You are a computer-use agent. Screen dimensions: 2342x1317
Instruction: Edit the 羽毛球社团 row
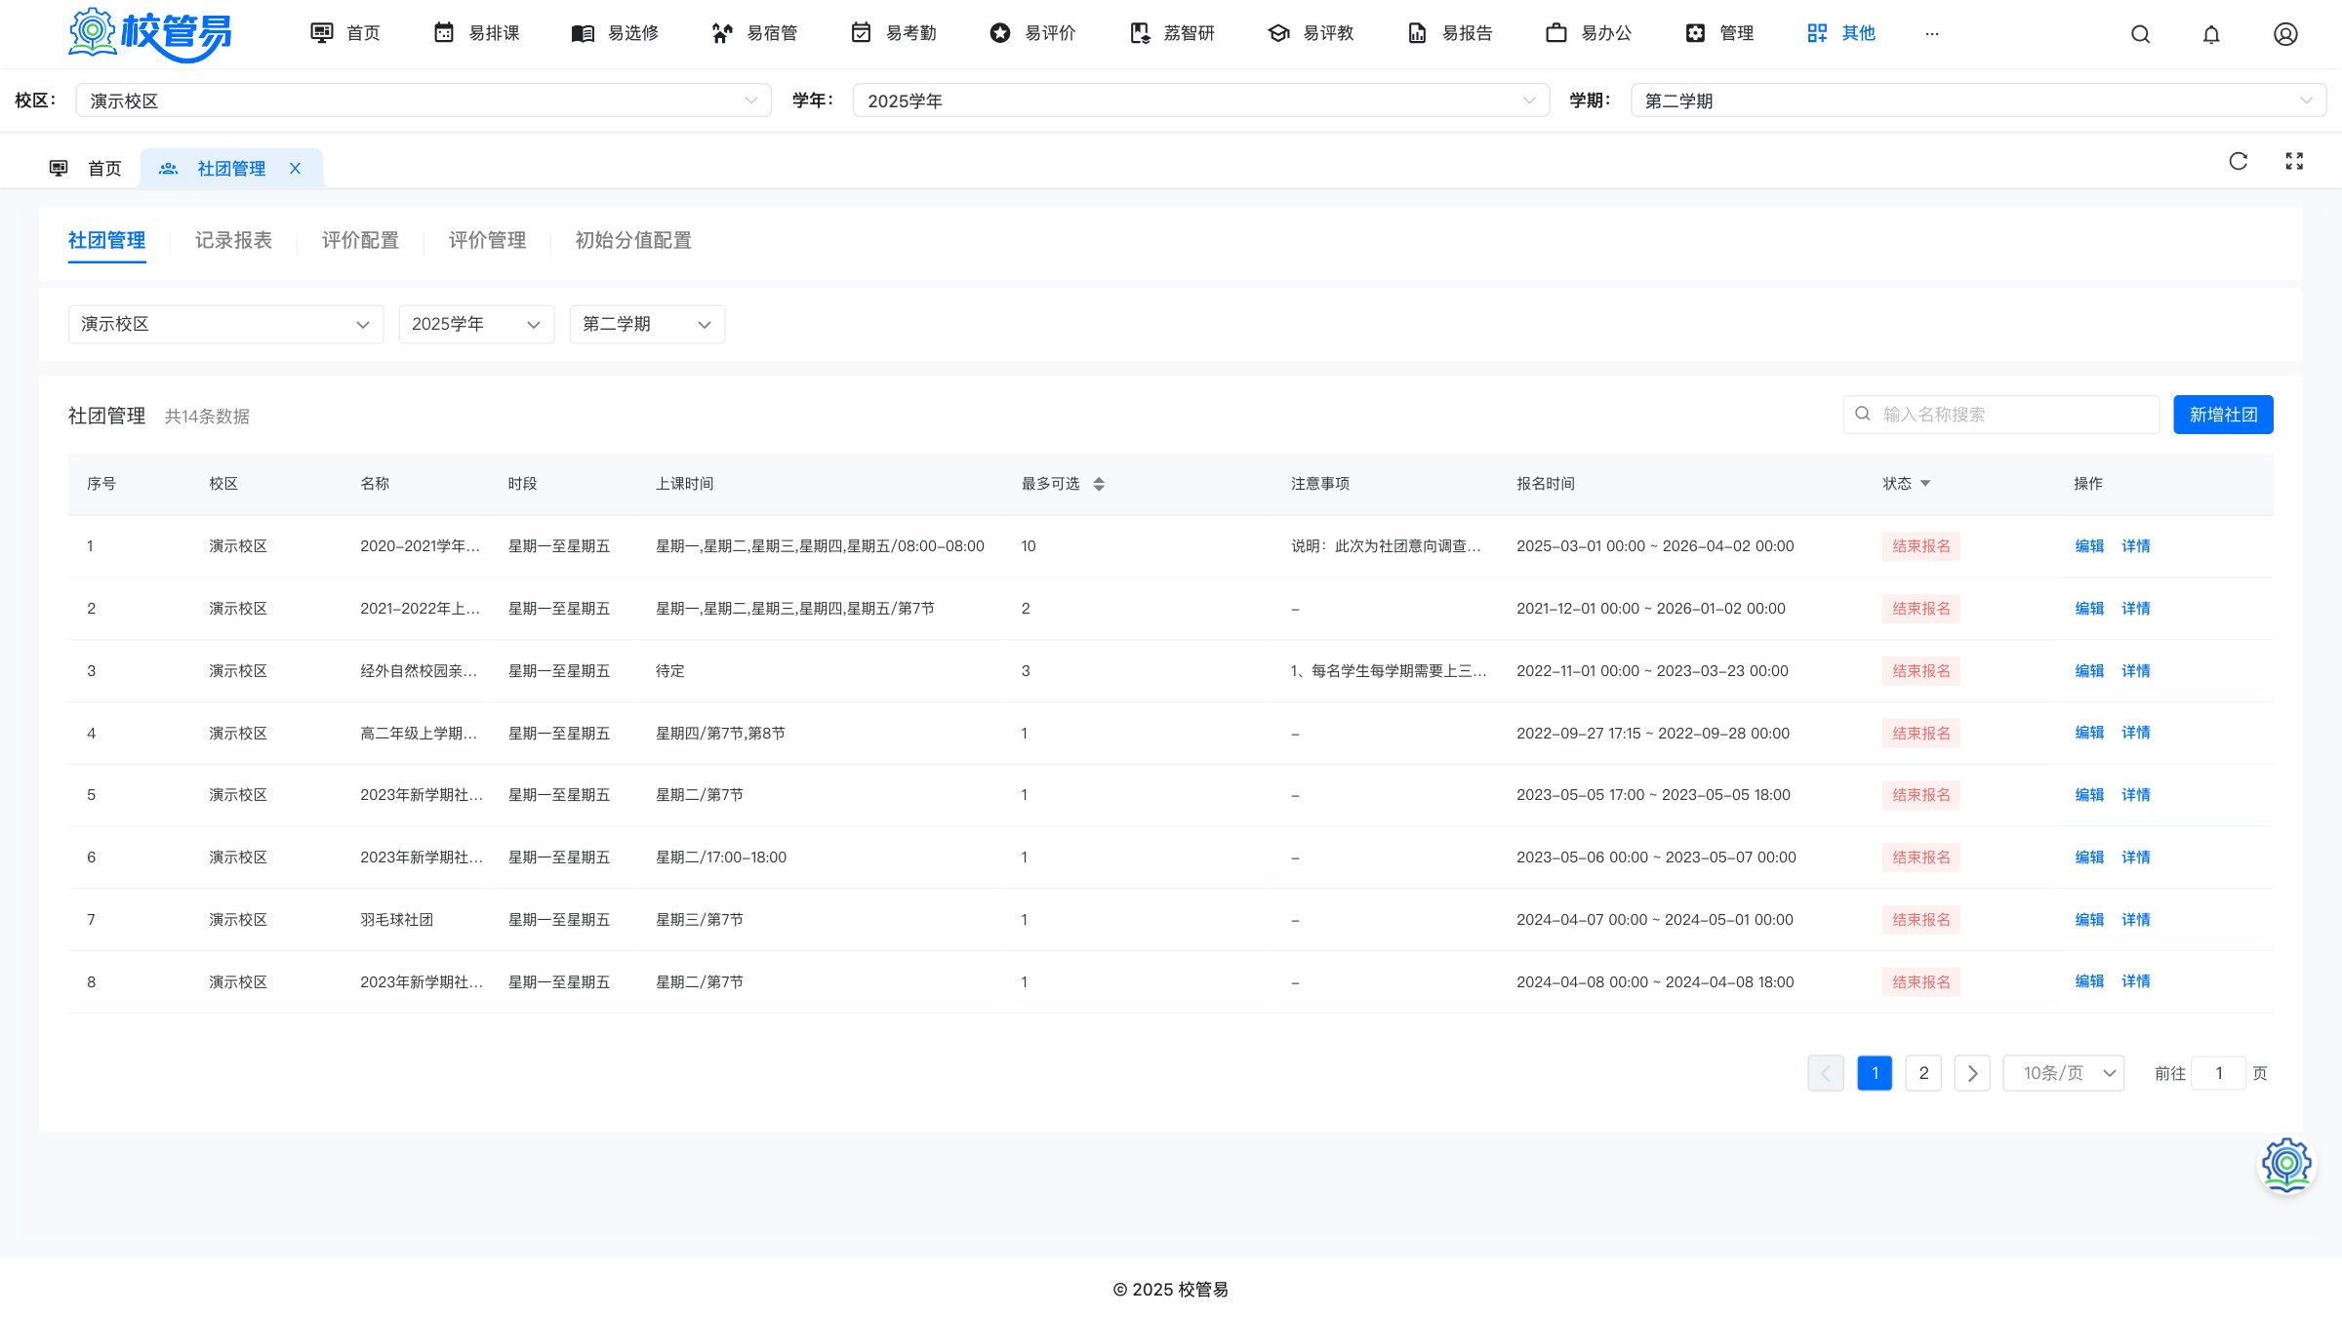2089,920
